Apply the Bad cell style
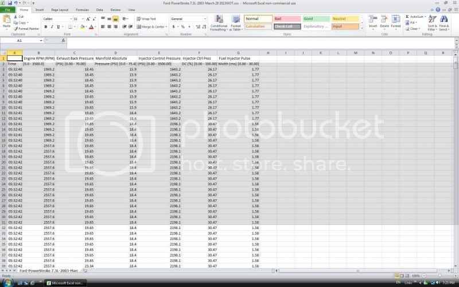This screenshot has height=287, width=459. 287,19
